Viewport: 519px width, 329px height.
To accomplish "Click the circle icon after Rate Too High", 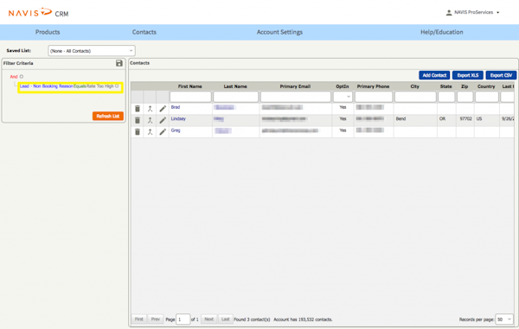I will pos(117,85).
